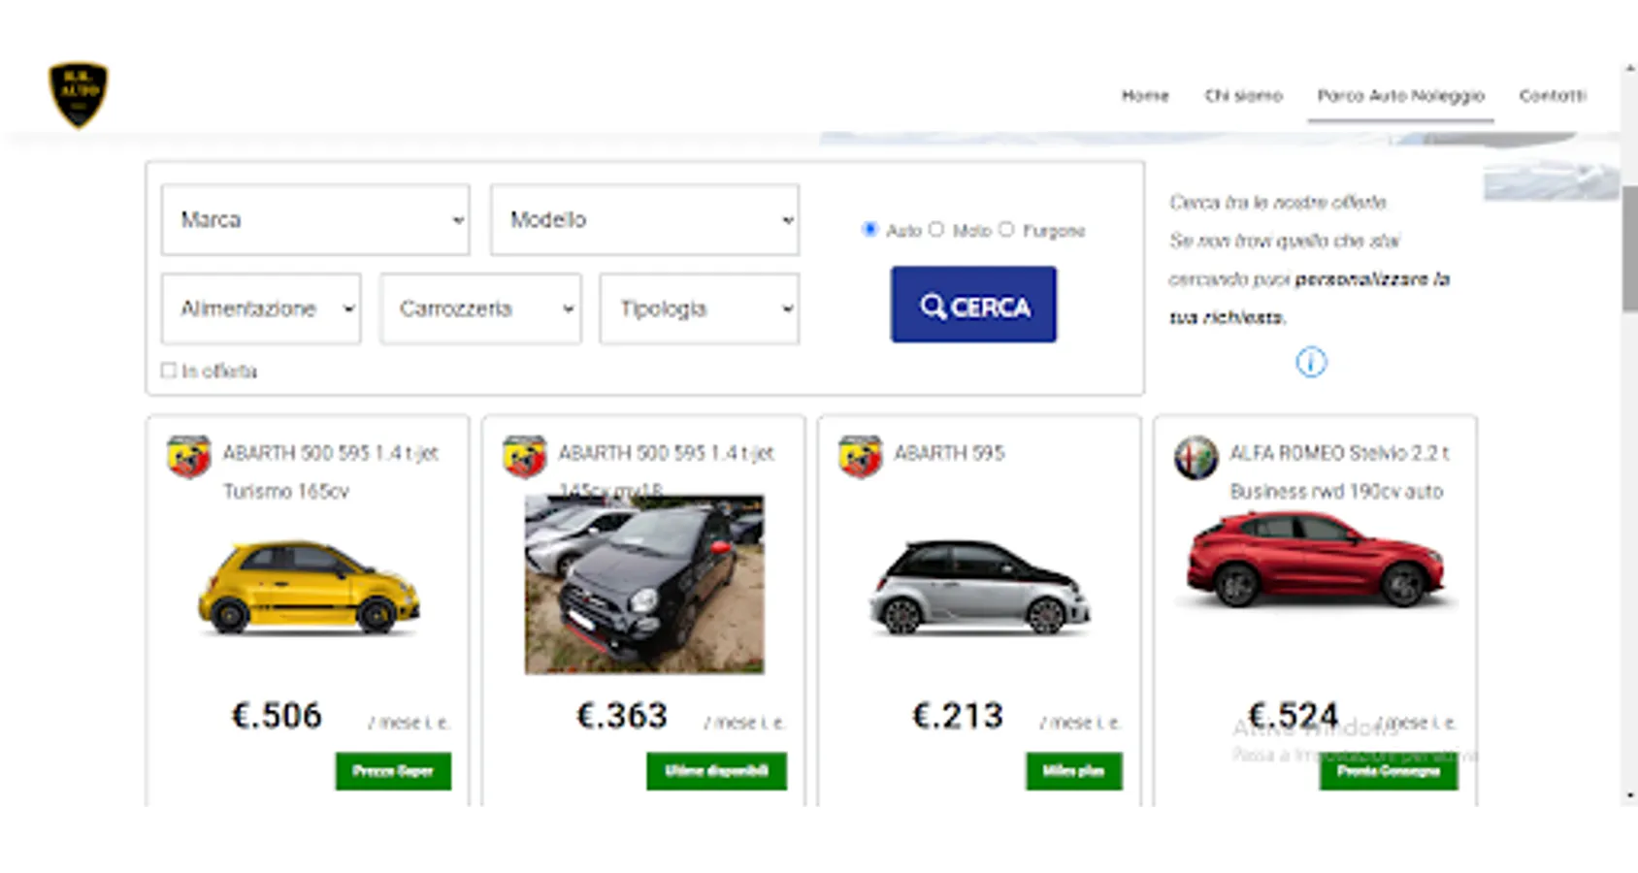Open the ALFA ROMEO Stelvio 2.2 t title
This screenshot has height=873, width=1638.
tap(1339, 471)
